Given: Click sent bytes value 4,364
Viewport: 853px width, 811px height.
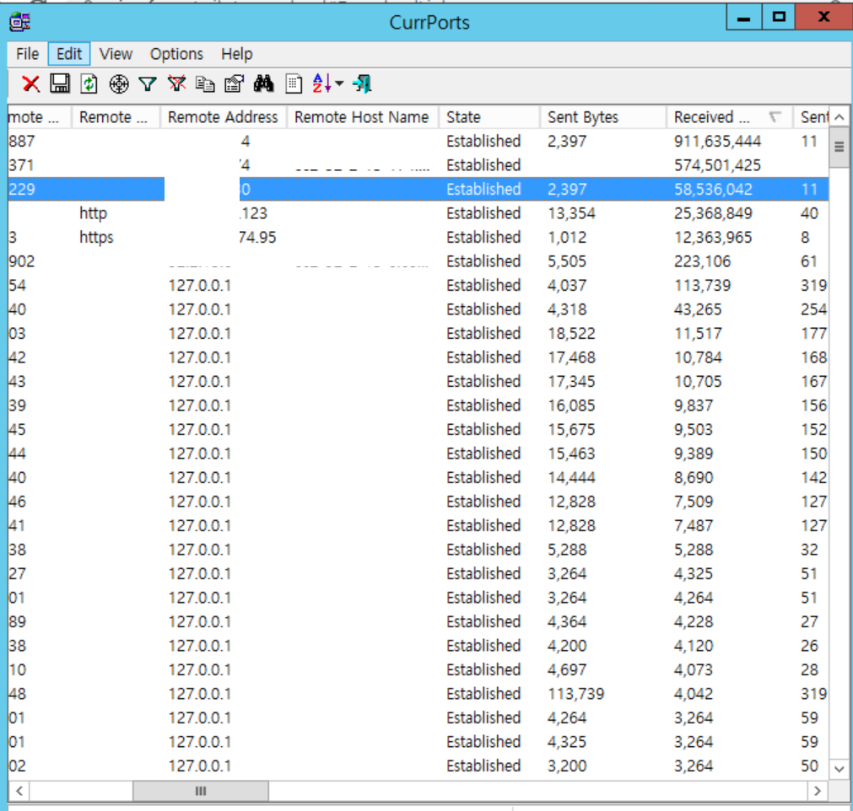Looking at the screenshot, I should tap(567, 621).
